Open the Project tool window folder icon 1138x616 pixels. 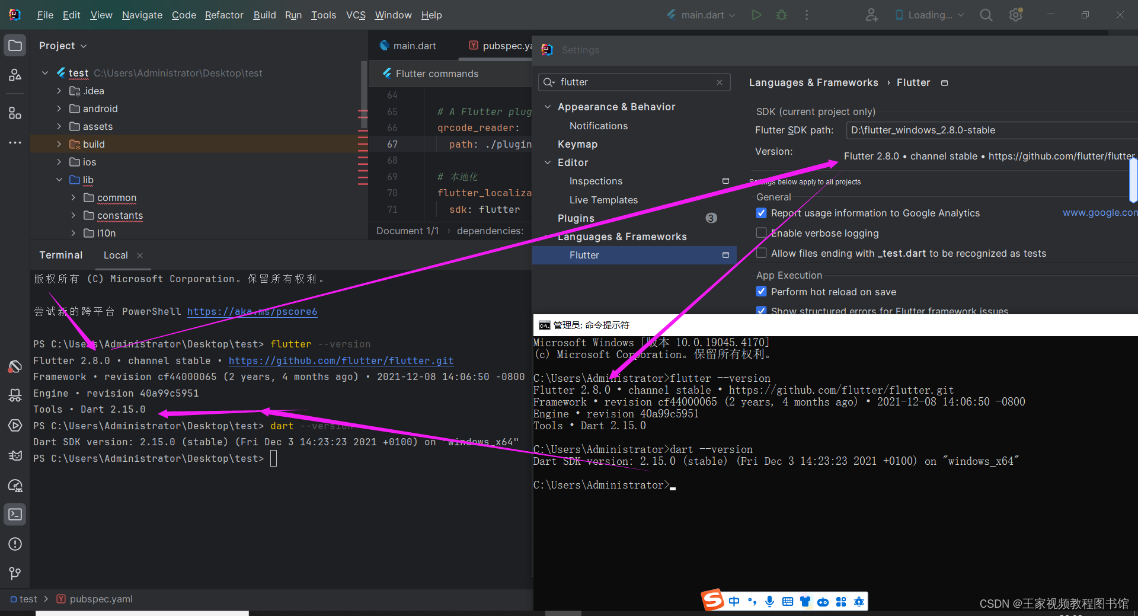[x=14, y=44]
